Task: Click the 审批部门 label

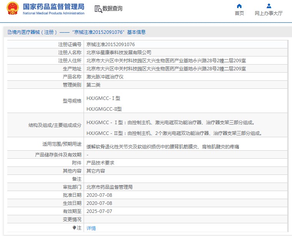Action: (72, 187)
